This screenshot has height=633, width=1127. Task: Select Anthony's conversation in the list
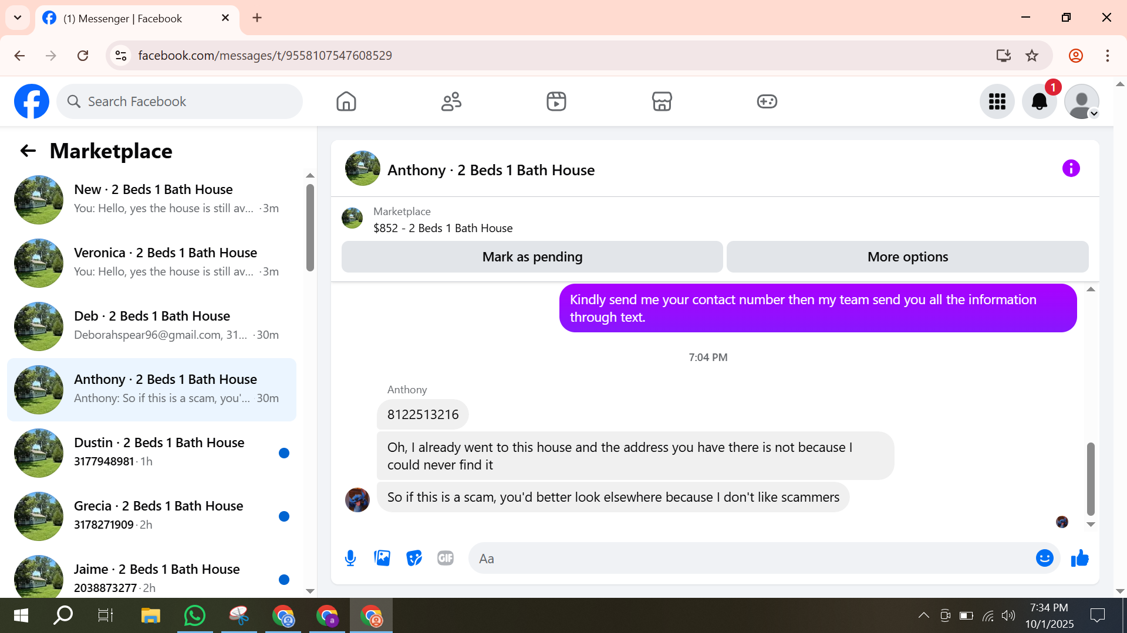coord(151,390)
